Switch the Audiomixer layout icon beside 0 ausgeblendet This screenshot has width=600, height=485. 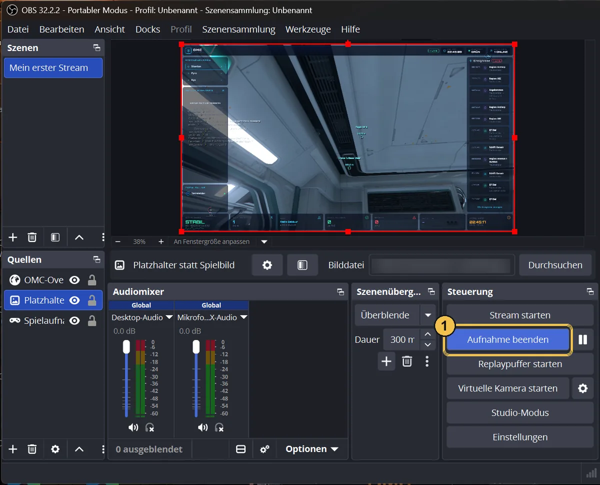pos(241,449)
